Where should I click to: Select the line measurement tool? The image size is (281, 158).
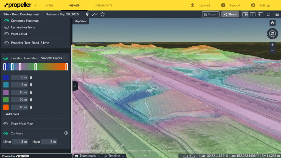(95, 14)
